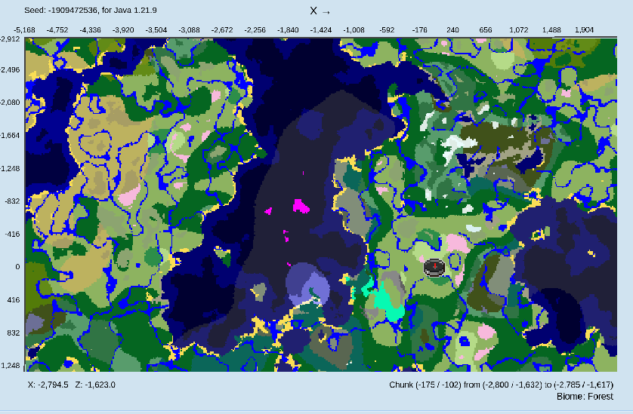Click the -1,424 X-axis tick label
This screenshot has width=633, height=414.
[321, 30]
